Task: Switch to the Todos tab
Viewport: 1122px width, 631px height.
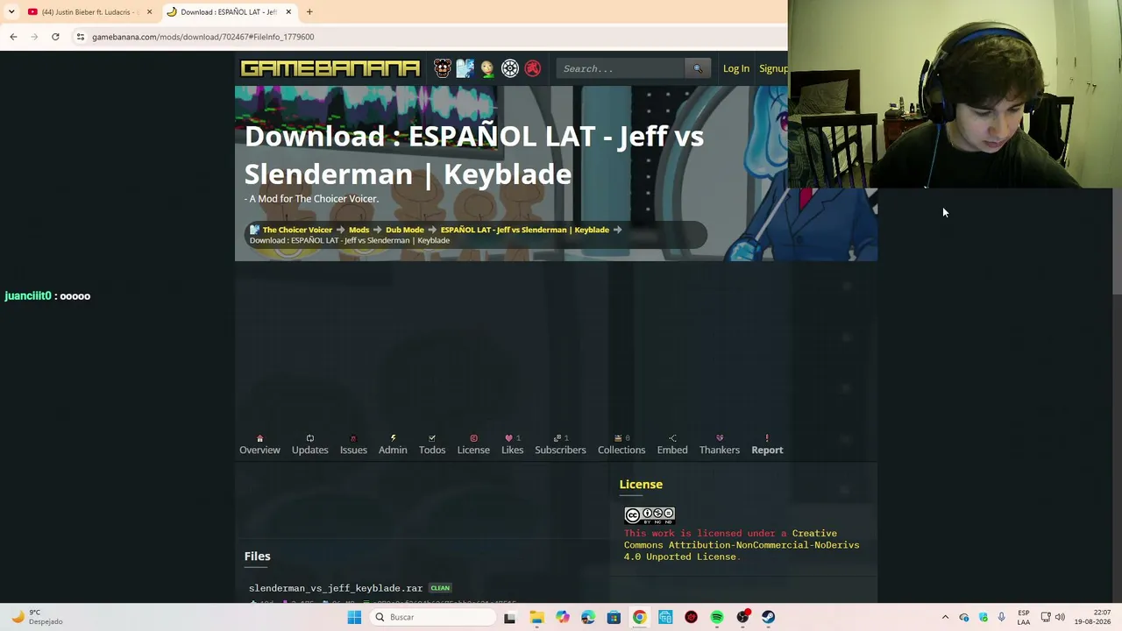Action: click(432, 444)
